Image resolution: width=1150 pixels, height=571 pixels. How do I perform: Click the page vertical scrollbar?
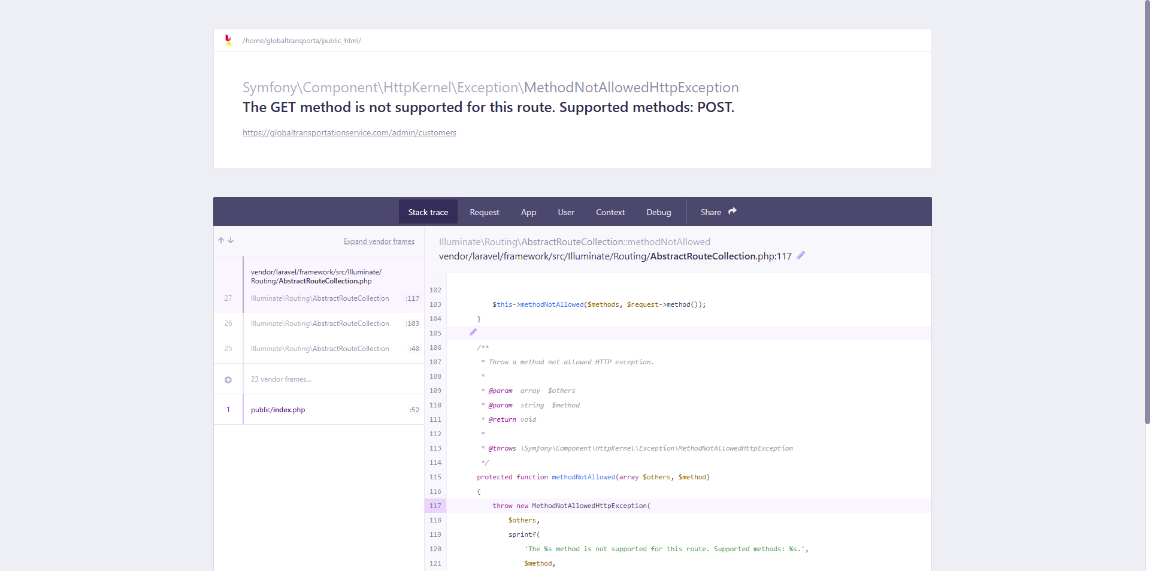1146,240
